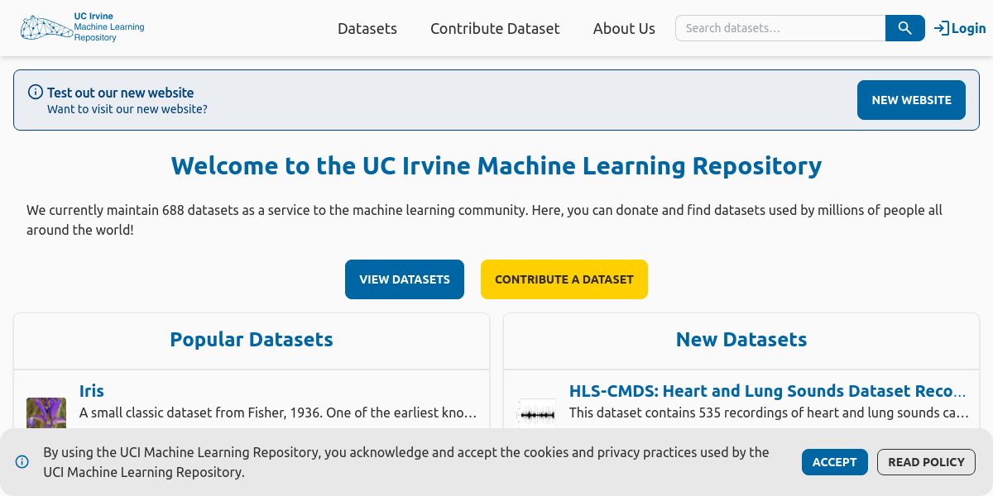Click the NEW WEBSITE button

(911, 100)
